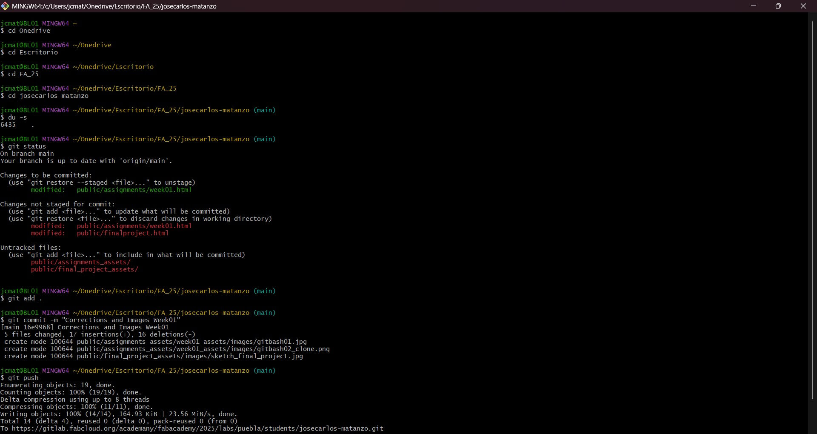Image resolution: width=817 pixels, height=434 pixels.
Task: Click the 'On branch main' line
Action: click(27, 154)
